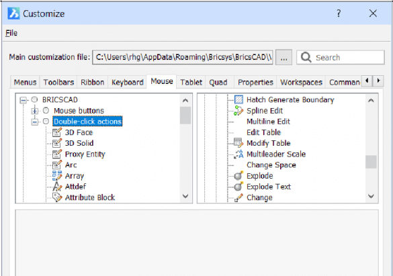
Task: Click the main customization file path field
Action: 183,57
